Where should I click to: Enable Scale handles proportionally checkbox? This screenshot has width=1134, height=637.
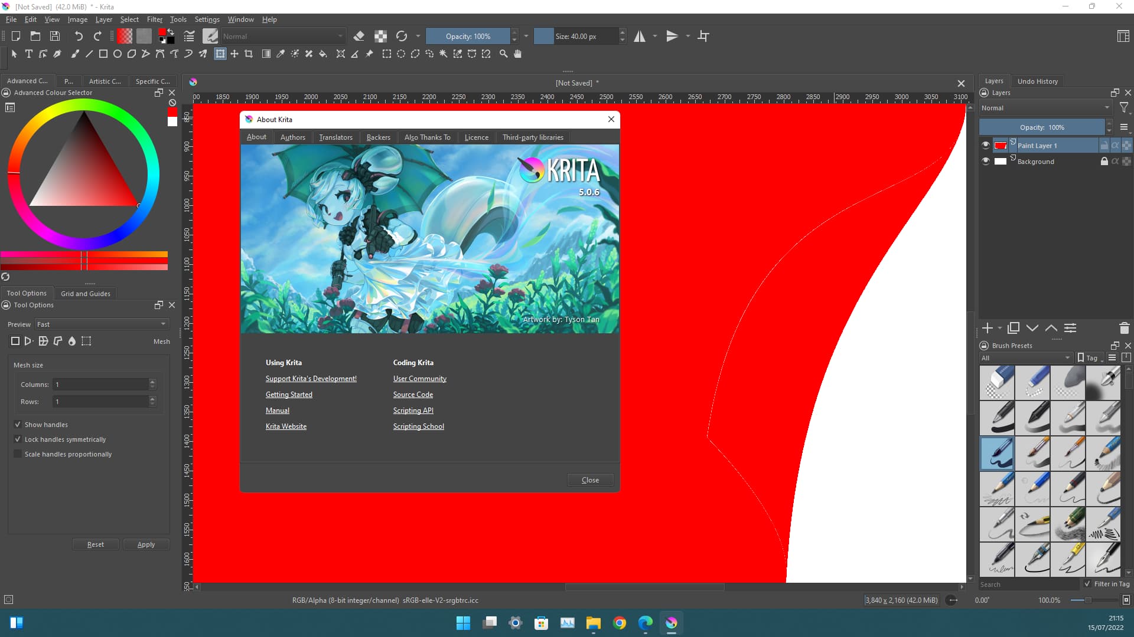18,454
